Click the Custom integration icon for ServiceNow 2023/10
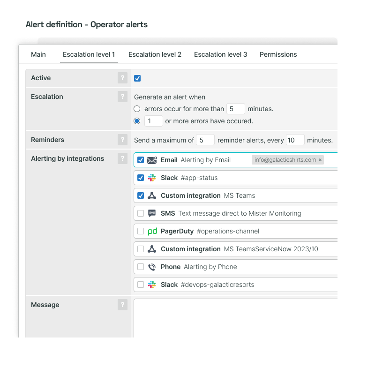 pos(151,249)
